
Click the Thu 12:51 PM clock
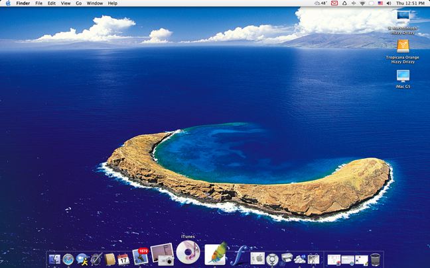410,3
